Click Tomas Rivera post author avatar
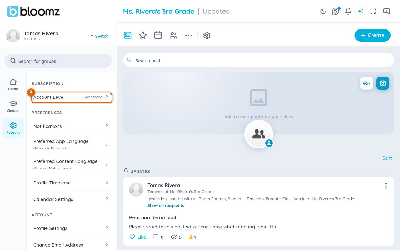Viewport: 400px width, 250px height. point(136,189)
